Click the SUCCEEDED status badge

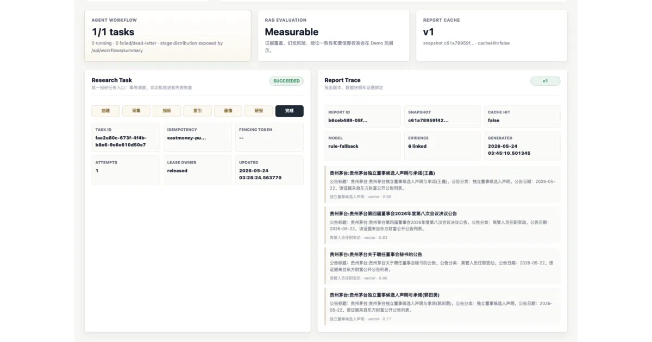(x=286, y=81)
